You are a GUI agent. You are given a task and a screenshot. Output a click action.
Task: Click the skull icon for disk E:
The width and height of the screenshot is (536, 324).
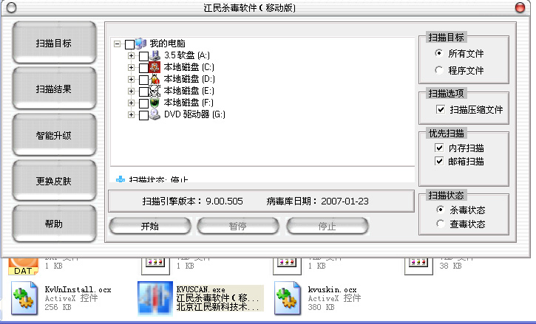[155, 91]
